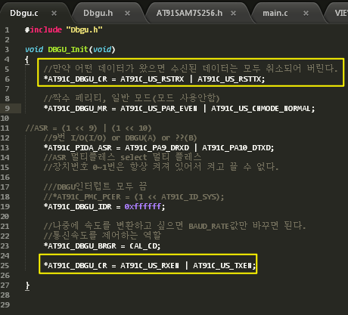Screen dimensions: 348x315
Task: Click commented AT91C_PMC_PCER line 18
Action: tap(134, 196)
